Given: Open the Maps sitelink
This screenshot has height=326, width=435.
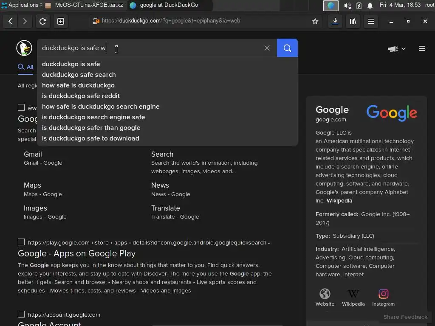Looking at the screenshot, I should point(32,185).
